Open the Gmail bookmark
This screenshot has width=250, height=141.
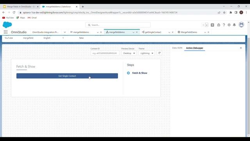32,18
